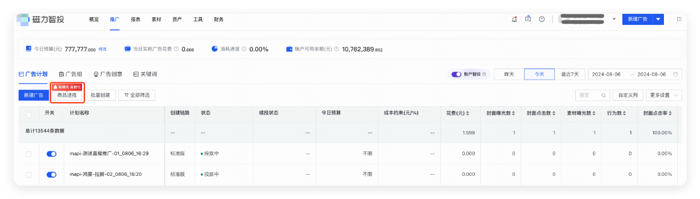
Task: Open the nine-dot apps grid icon
Action: pyautogui.click(x=679, y=19)
